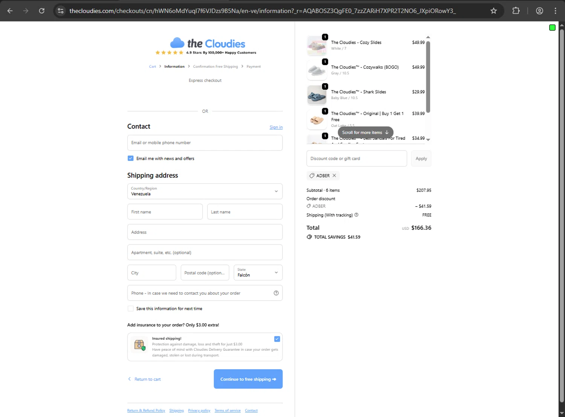This screenshot has height=417, width=565.
Task: Select Confirmation Free Shipping breadcrumb
Action: [x=215, y=67]
